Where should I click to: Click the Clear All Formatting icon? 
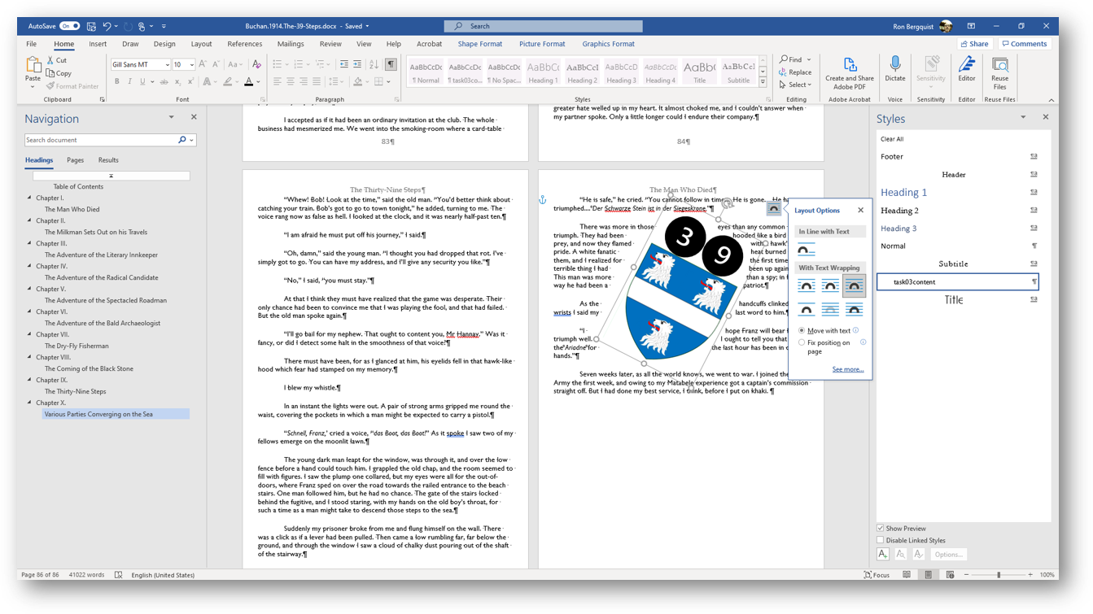[256, 64]
